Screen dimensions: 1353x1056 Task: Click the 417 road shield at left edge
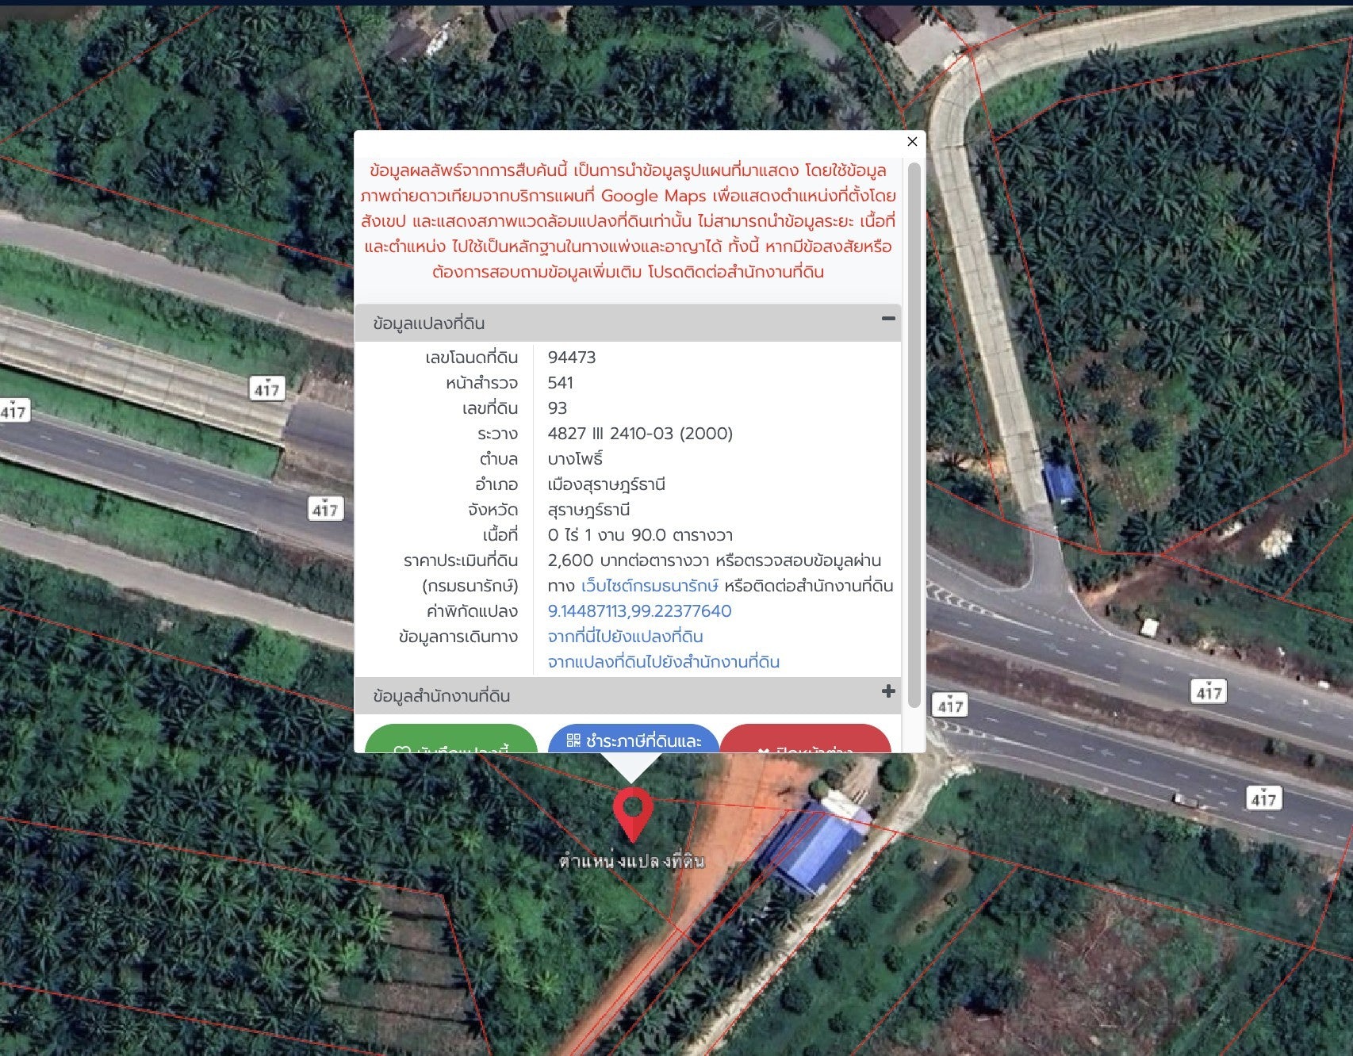pyautogui.click(x=13, y=411)
